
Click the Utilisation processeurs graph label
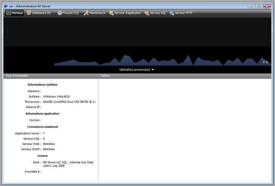coord(135,70)
